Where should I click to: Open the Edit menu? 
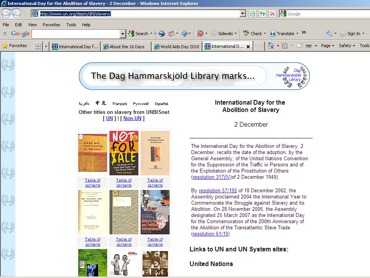coord(18,25)
